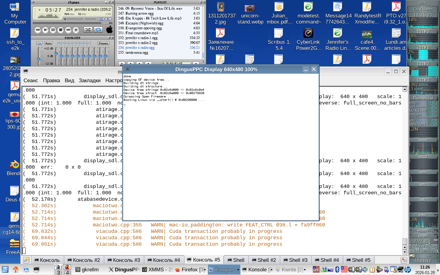Toggle the equalizer On button
Viewport: 440px width, 275px height.
[39, 43]
